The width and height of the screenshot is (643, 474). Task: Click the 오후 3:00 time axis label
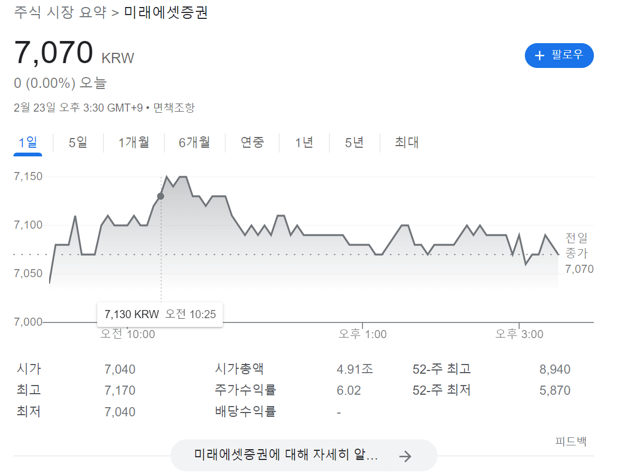[x=519, y=334]
